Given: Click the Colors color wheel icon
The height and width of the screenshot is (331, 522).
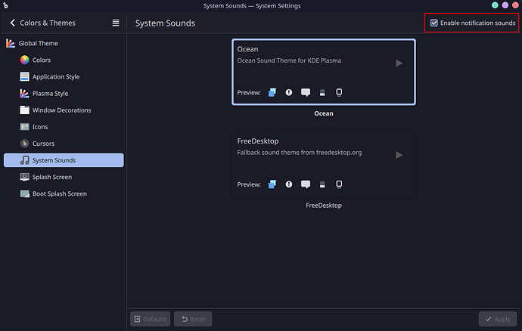Looking at the screenshot, I should (24, 60).
